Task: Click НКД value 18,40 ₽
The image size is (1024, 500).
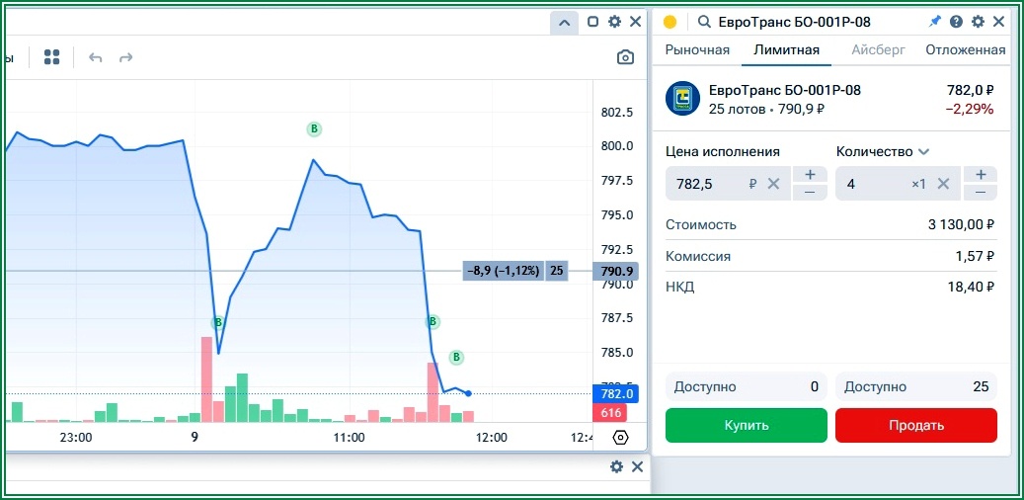Action: (971, 287)
